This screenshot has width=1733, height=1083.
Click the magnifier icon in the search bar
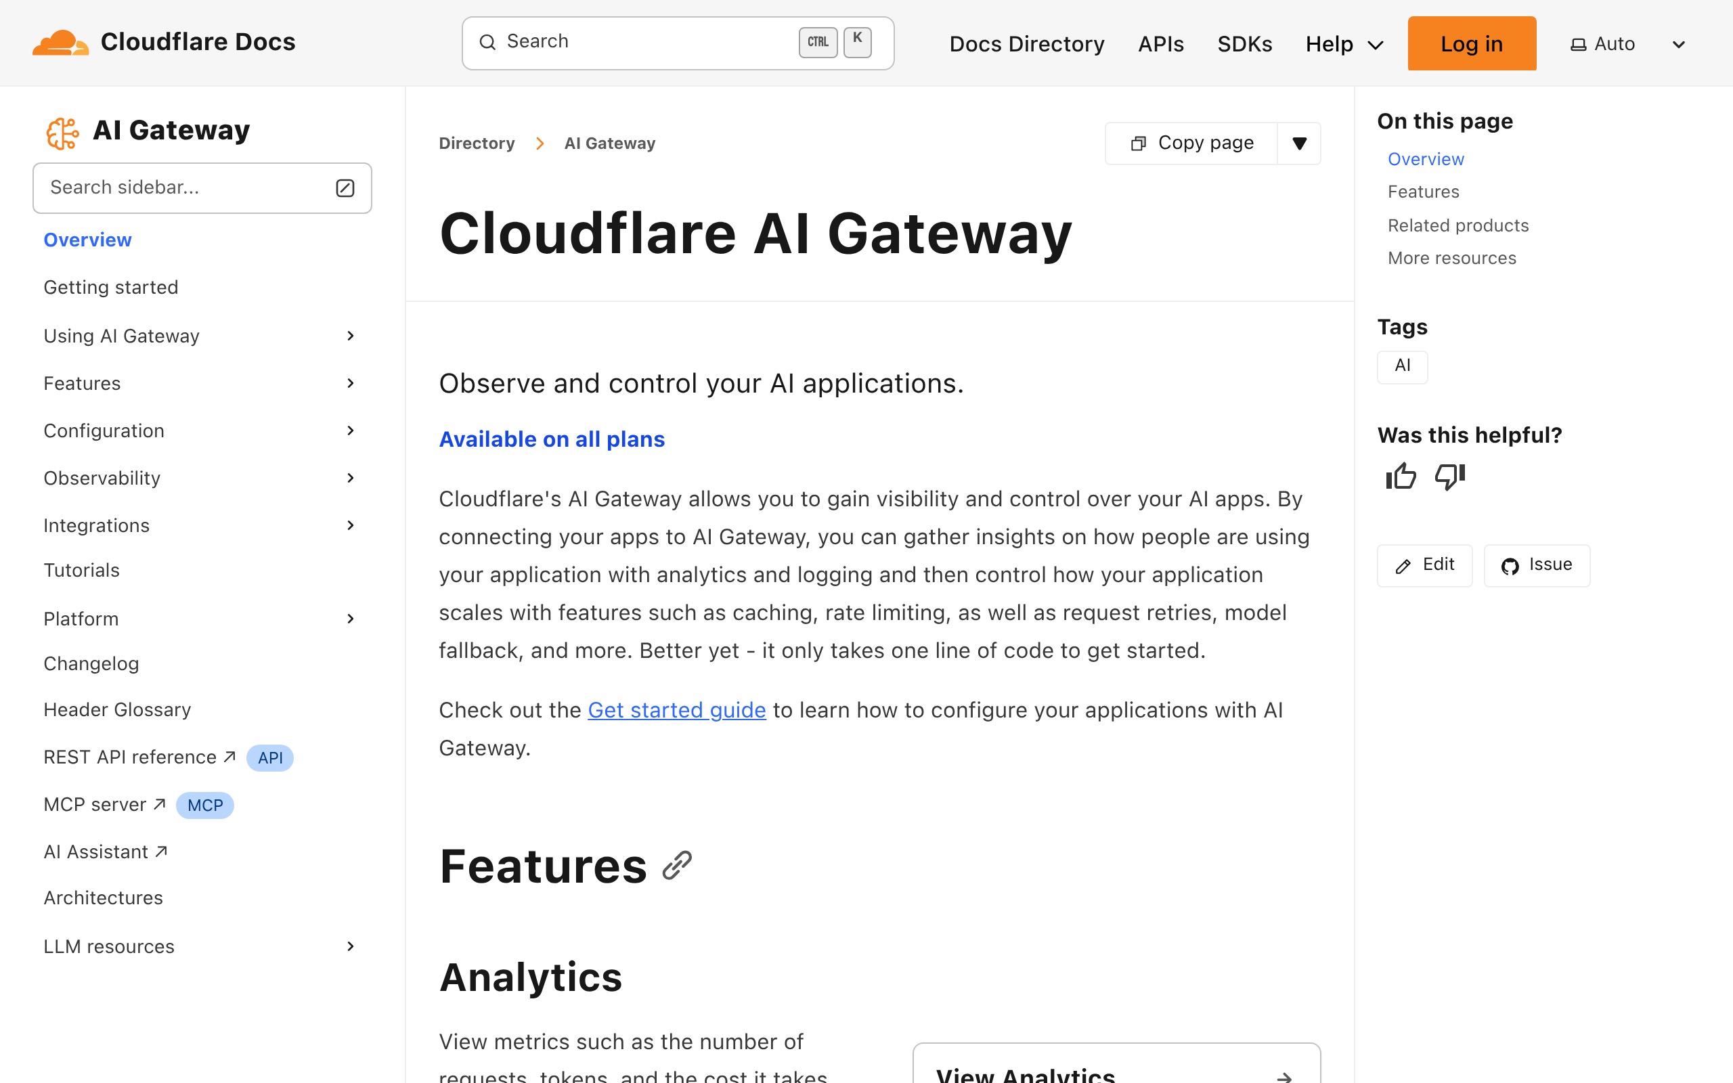point(487,42)
